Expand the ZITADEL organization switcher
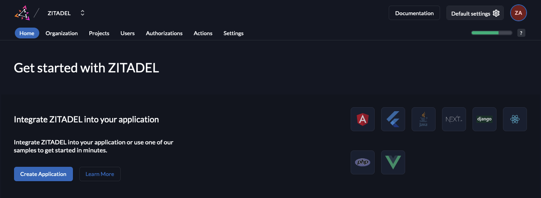The image size is (541, 198). click(82, 13)
